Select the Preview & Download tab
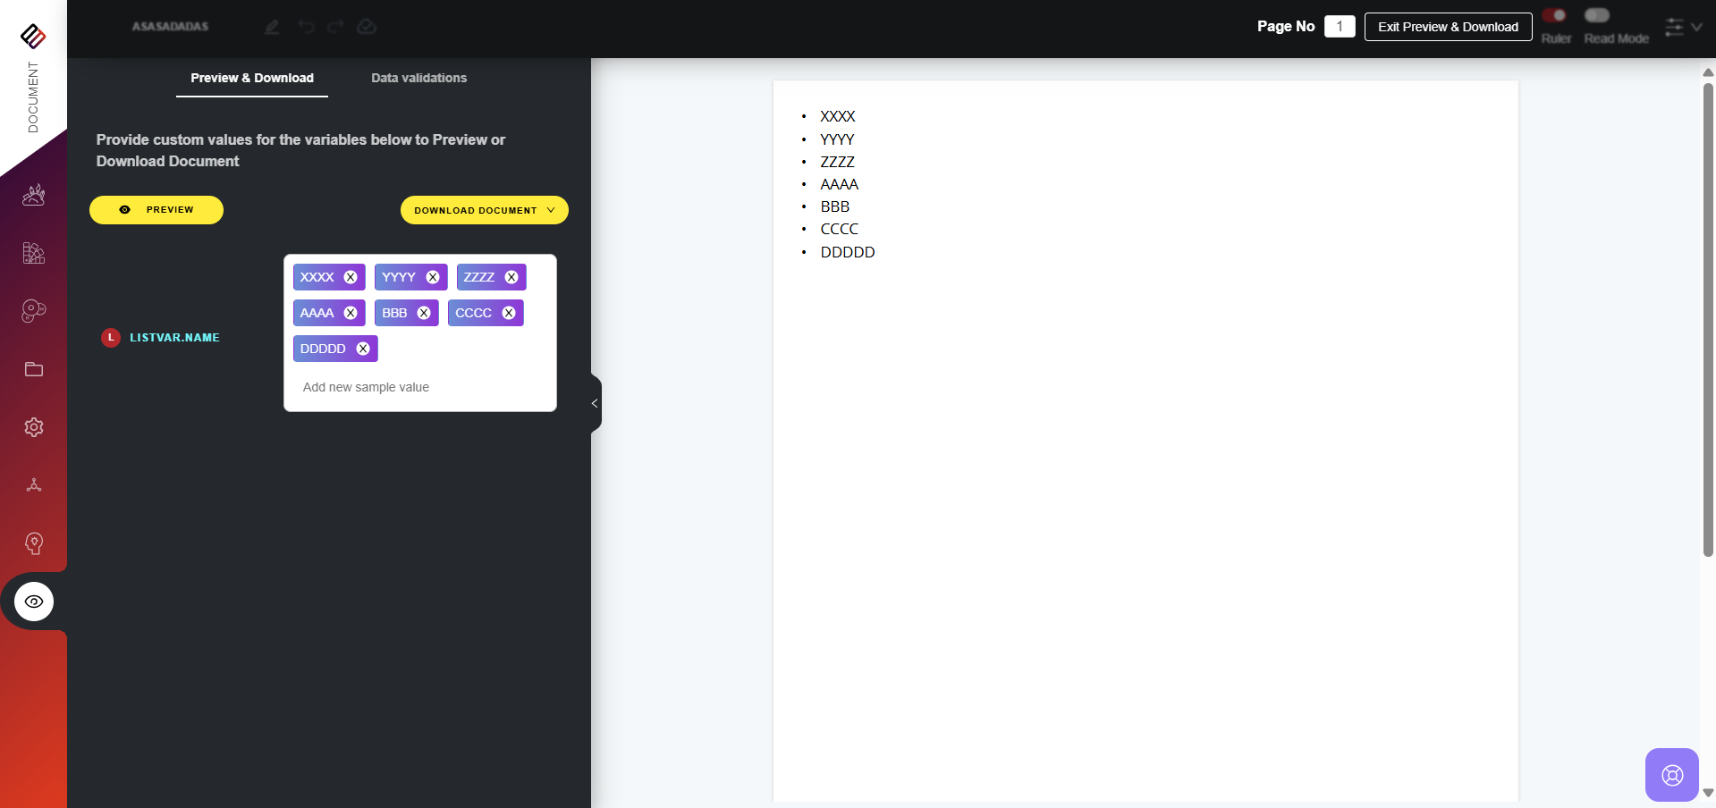The height and width of the screenshot is (808, 1716). click(x=252, y=78)
